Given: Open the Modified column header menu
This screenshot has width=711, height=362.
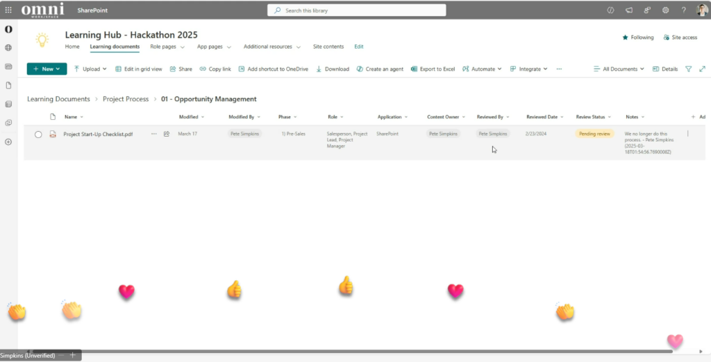Looking at the screenshot, I should [192, 117].
